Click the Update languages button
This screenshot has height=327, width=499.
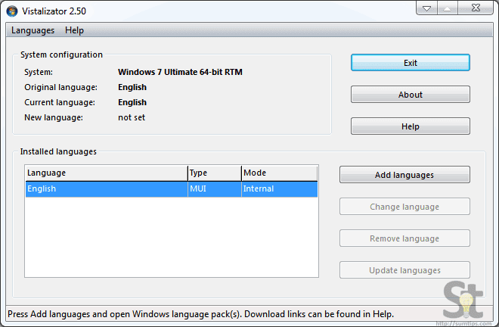404,270
